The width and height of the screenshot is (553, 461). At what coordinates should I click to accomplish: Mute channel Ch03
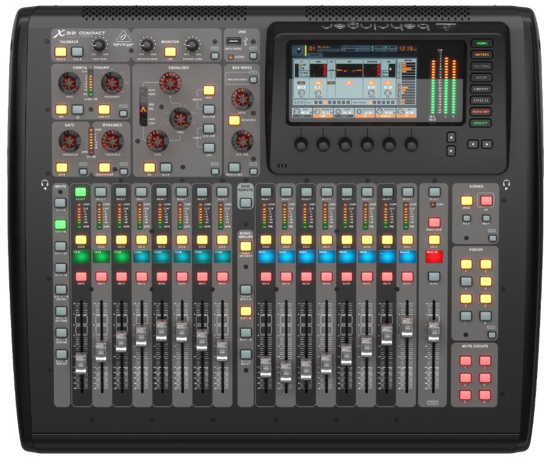pyautogui.click(x=121, y=277)
